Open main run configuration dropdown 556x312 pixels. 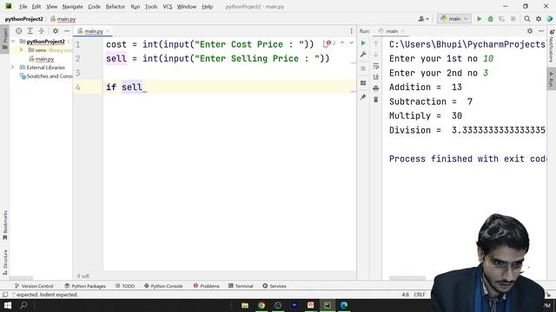pos(454,19)
